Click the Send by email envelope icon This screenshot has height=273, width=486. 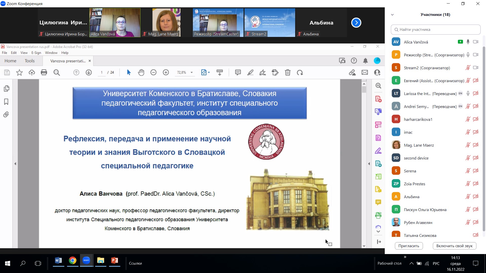coord(364,73)
